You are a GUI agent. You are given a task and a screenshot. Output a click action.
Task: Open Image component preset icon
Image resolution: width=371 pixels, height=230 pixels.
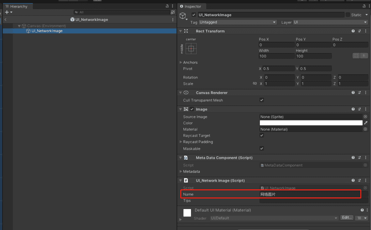tap(359, 109)
